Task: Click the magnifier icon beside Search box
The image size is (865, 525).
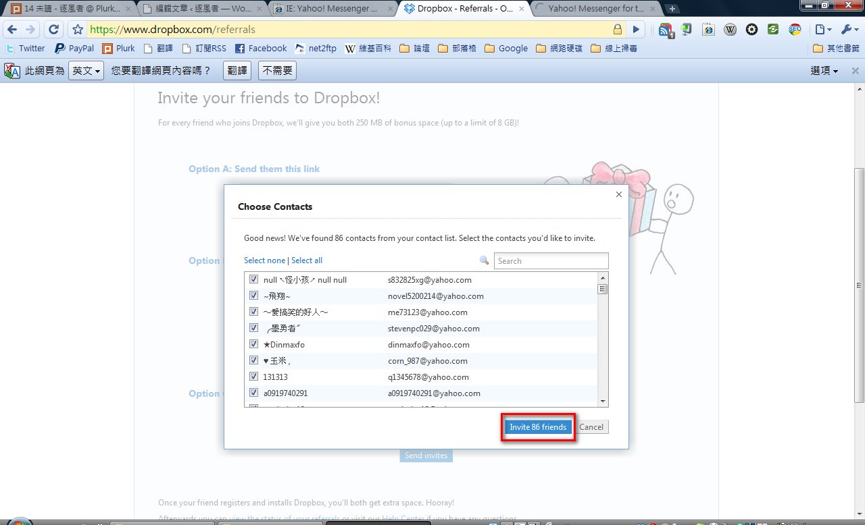Action: click(484, 260)
